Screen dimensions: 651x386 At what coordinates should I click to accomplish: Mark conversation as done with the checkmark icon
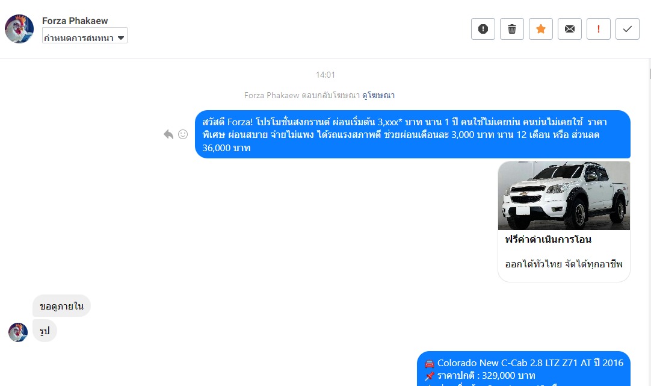point(628,29)
